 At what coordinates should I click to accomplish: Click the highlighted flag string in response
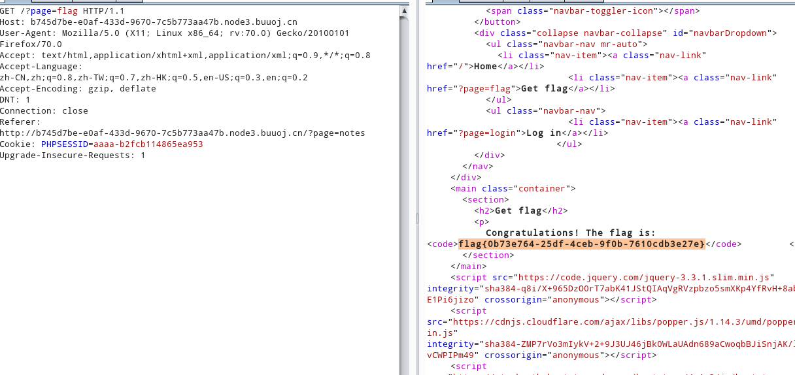click(x=582, y=244)
